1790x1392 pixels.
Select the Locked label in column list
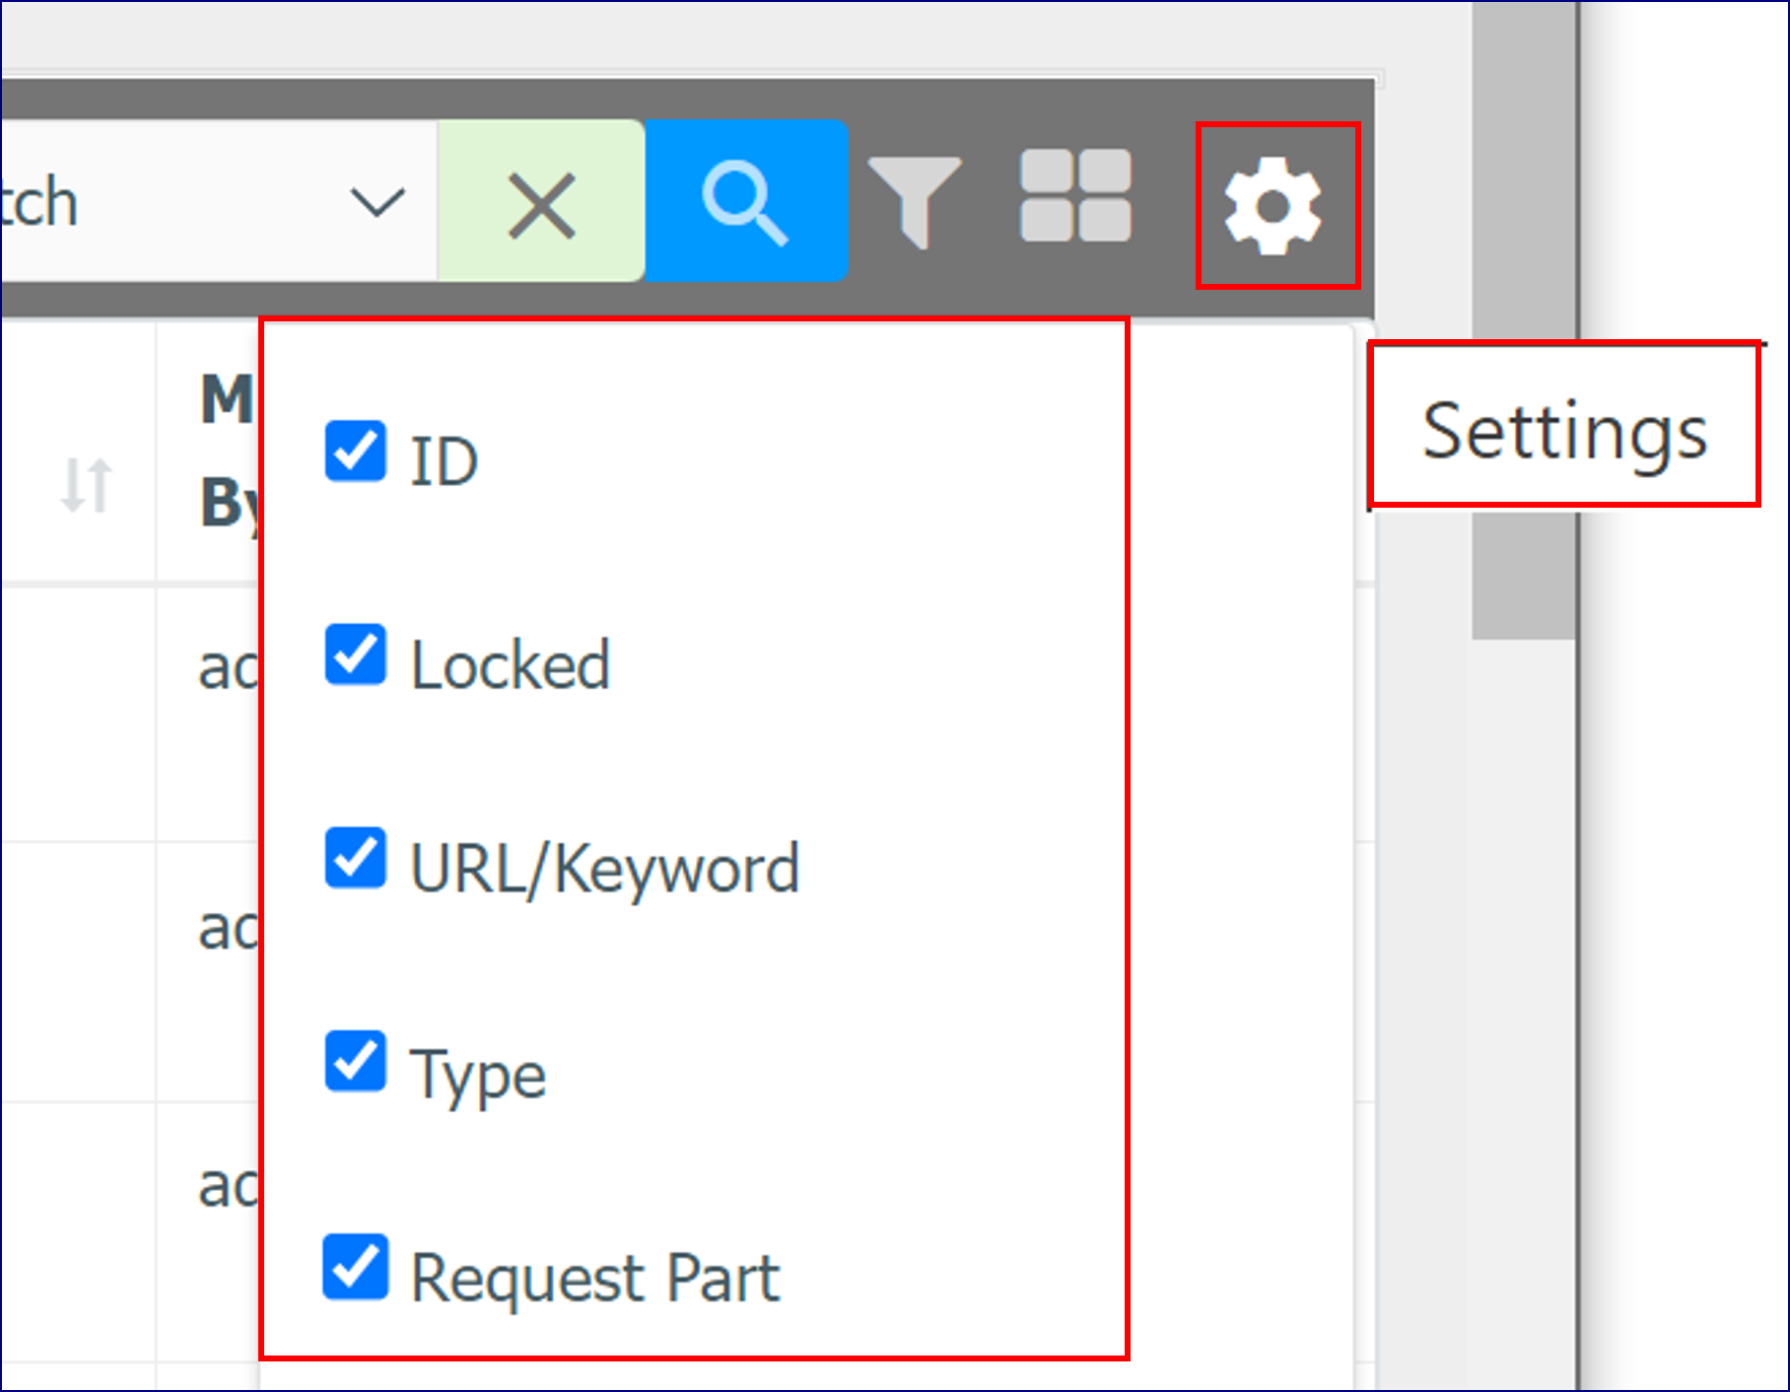(x=511, y=665)
